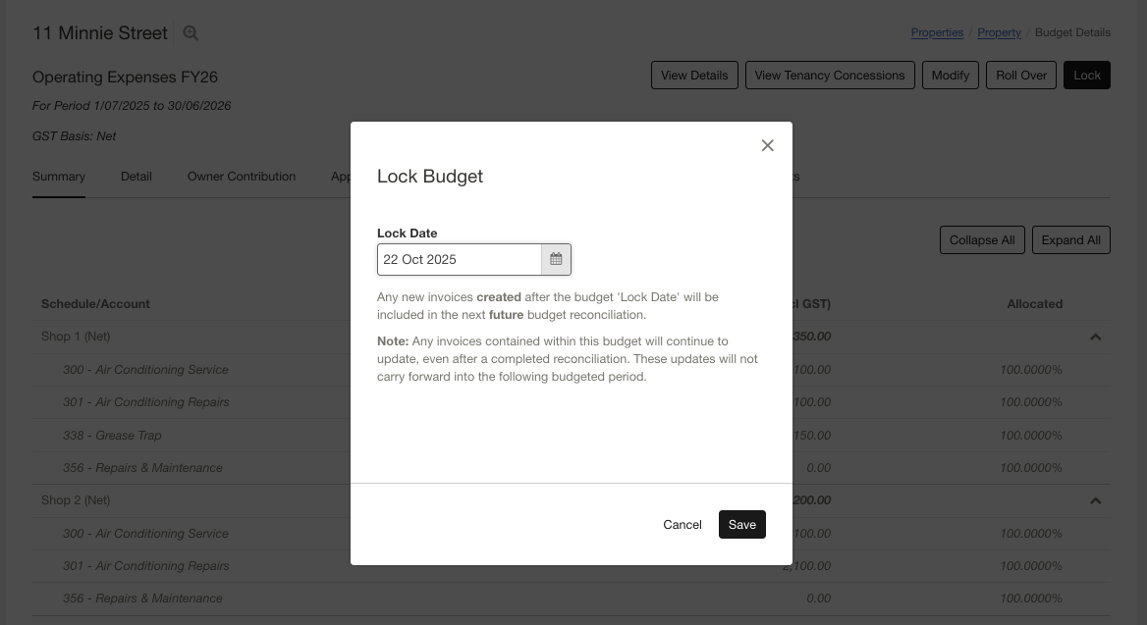The height and width of the screenshot is (625, 1147).
Task: Collapse the Shop 1 (Net) section
Action: coord(1096,337)
